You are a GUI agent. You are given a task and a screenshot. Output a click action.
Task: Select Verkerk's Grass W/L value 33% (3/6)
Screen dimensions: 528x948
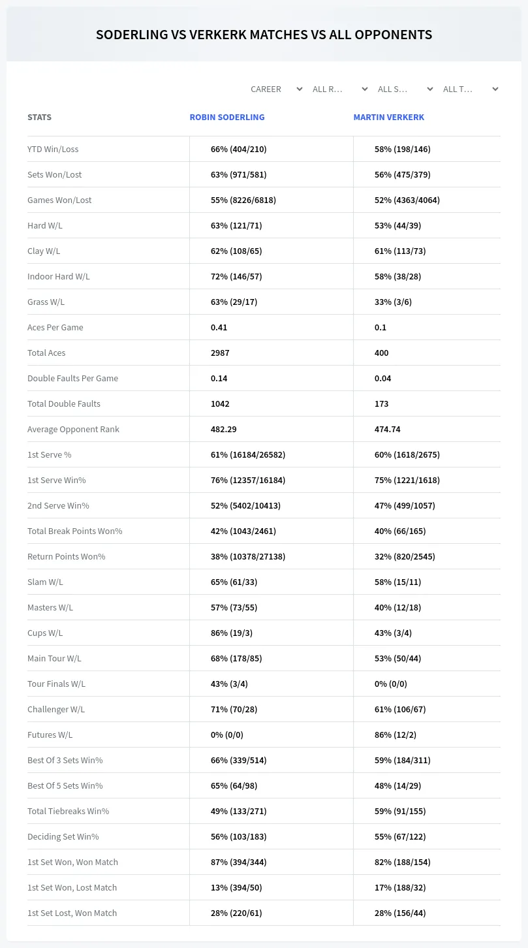pyautogui.click(x=393, y=302)
